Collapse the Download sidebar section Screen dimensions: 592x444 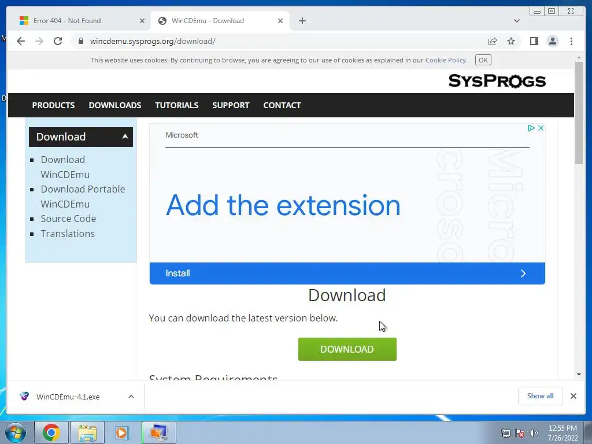click(81, 136)
